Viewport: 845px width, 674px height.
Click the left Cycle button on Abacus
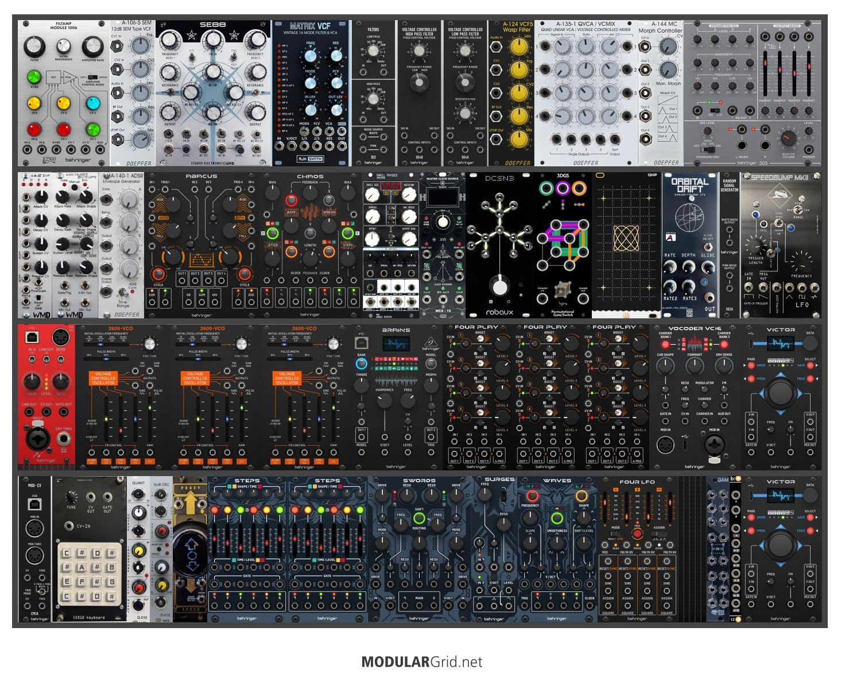158,274
